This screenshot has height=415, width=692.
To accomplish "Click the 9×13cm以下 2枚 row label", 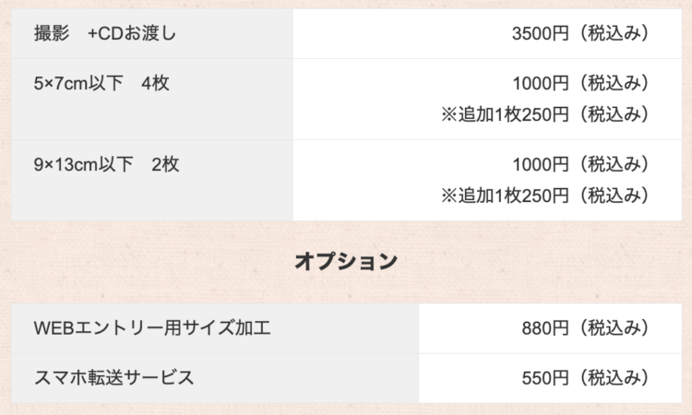I will (106, 164).
